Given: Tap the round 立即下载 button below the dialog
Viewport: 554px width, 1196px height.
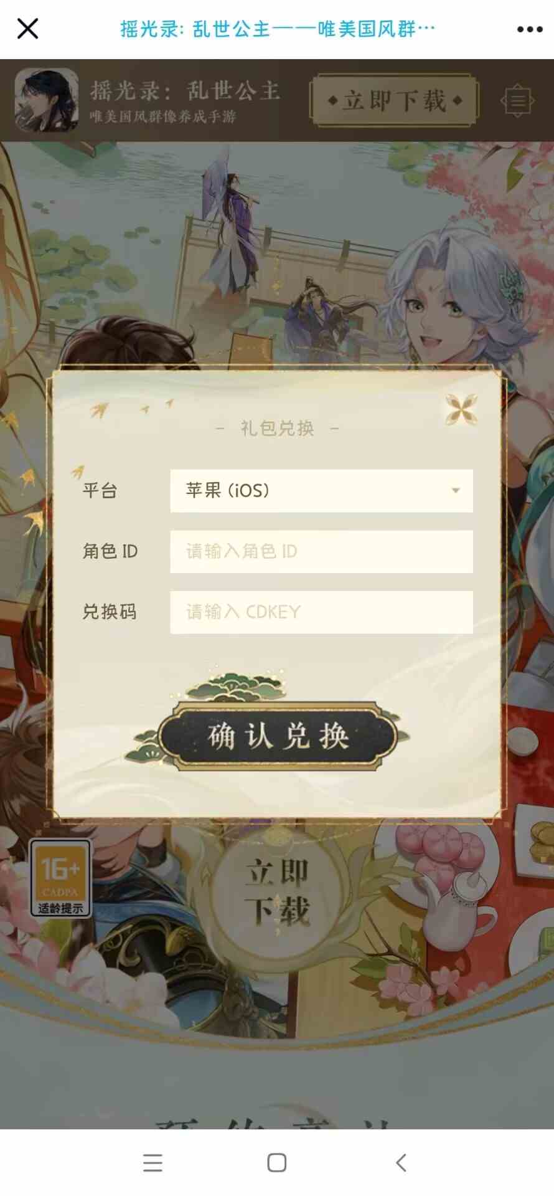Looking at the screenshot, I should [x=278, y=891].
